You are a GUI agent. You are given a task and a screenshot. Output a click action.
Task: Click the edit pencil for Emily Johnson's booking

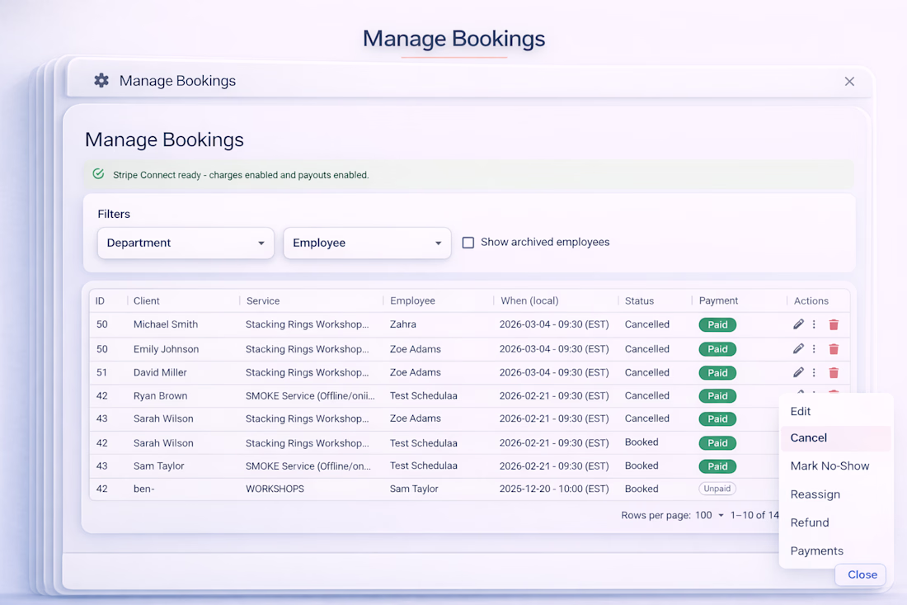(x=798, y=349)
